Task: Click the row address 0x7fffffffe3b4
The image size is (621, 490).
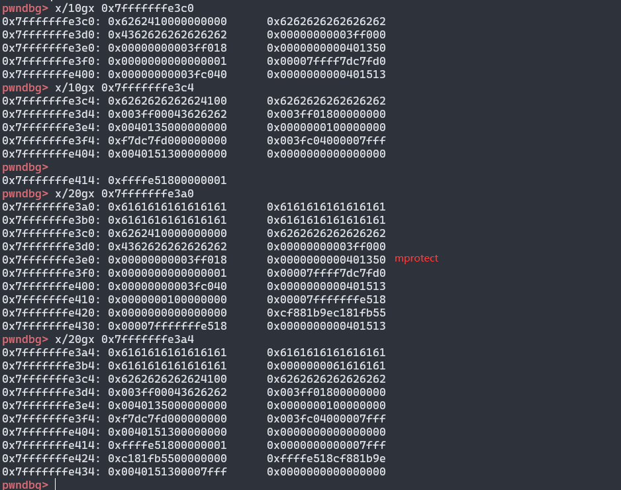Action: pos(51,366)
